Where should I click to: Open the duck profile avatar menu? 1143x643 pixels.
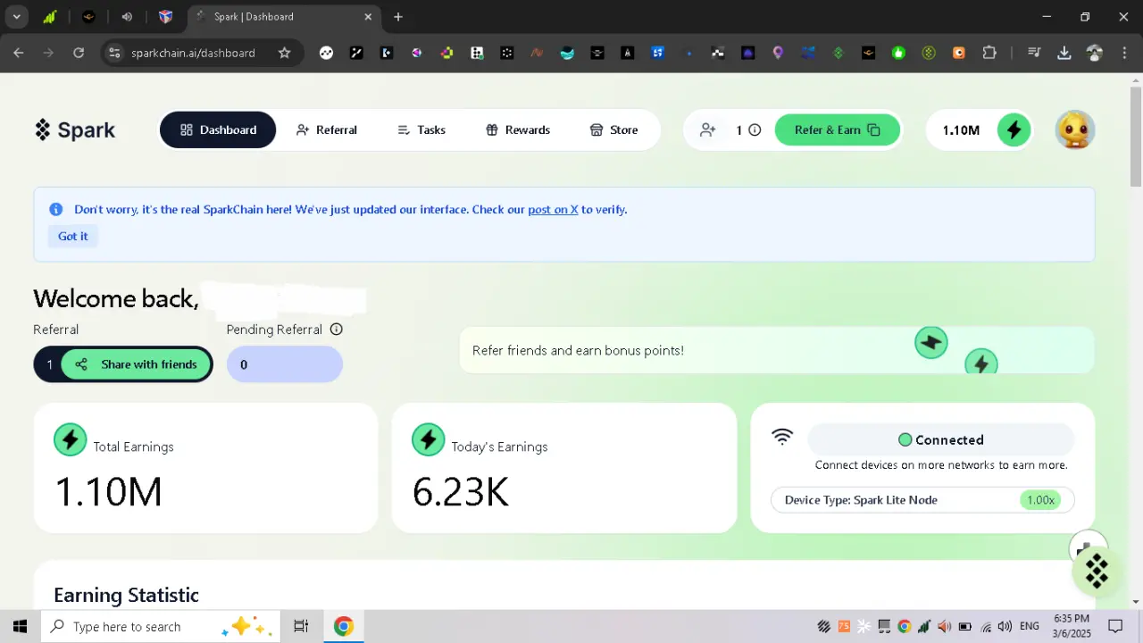[x=1075, y=129]
